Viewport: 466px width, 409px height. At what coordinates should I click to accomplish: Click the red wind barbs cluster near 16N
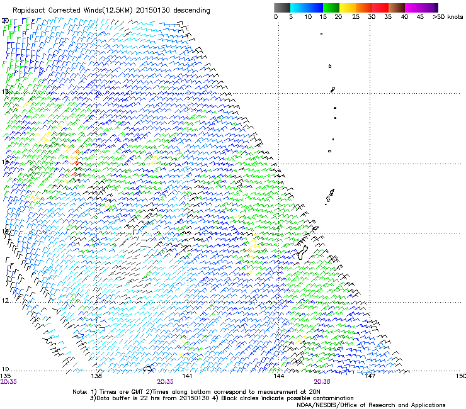pos(76,163)
